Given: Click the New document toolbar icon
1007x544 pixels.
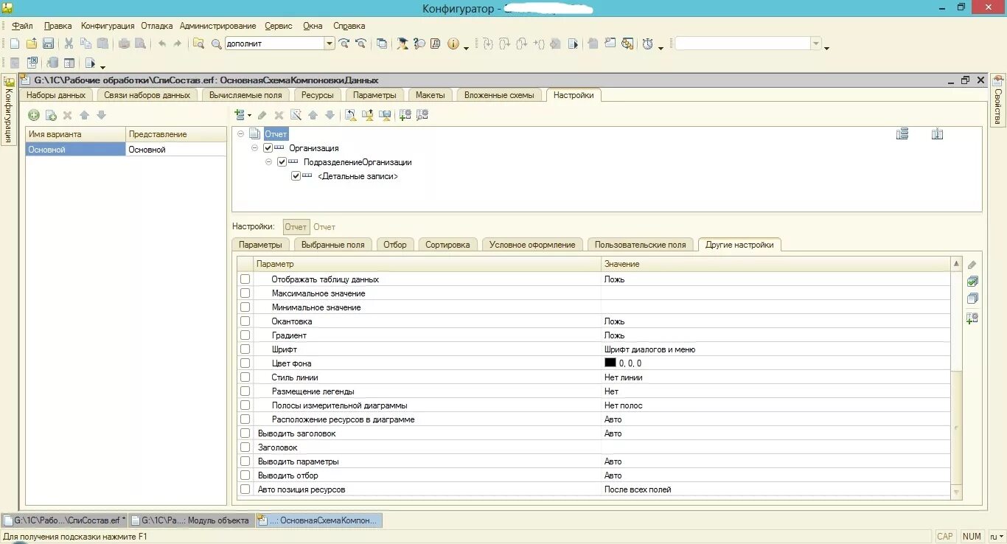Looking at the screenshot, I should pyautogui.click(x=14, y=43).
